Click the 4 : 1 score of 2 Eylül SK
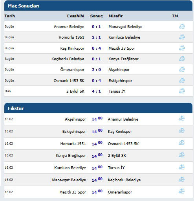Image resolution: width=194 pixels, height=201 pixels. 96,91
